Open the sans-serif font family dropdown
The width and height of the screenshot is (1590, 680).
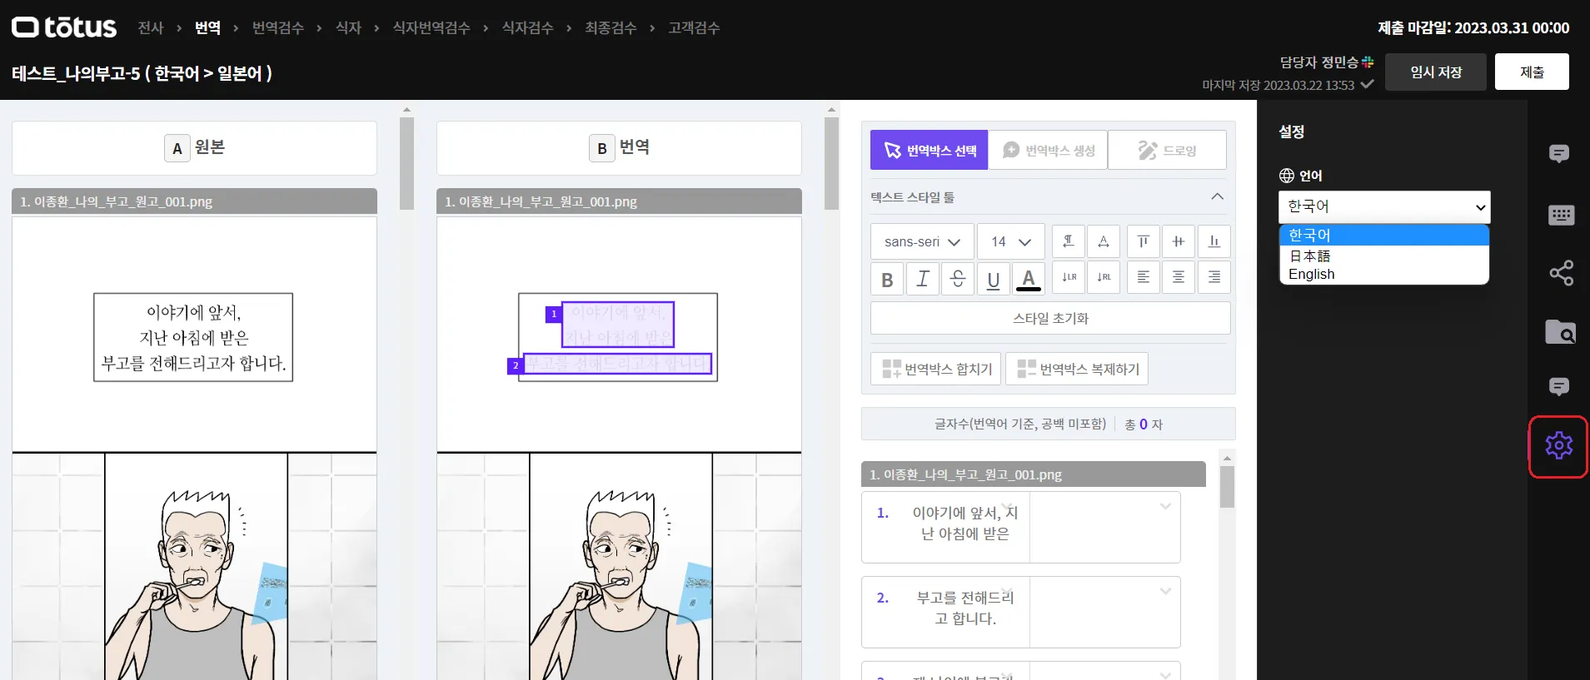point(922,241)
